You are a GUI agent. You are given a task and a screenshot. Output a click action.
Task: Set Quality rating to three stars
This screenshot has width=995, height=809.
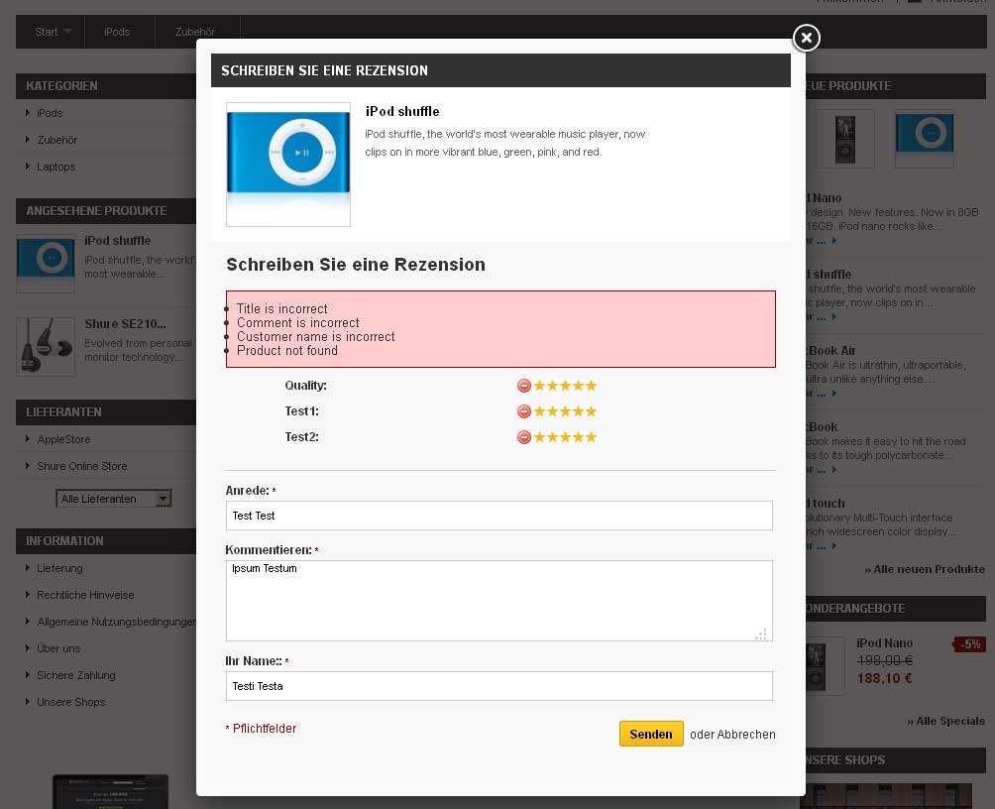click(566, 386)
